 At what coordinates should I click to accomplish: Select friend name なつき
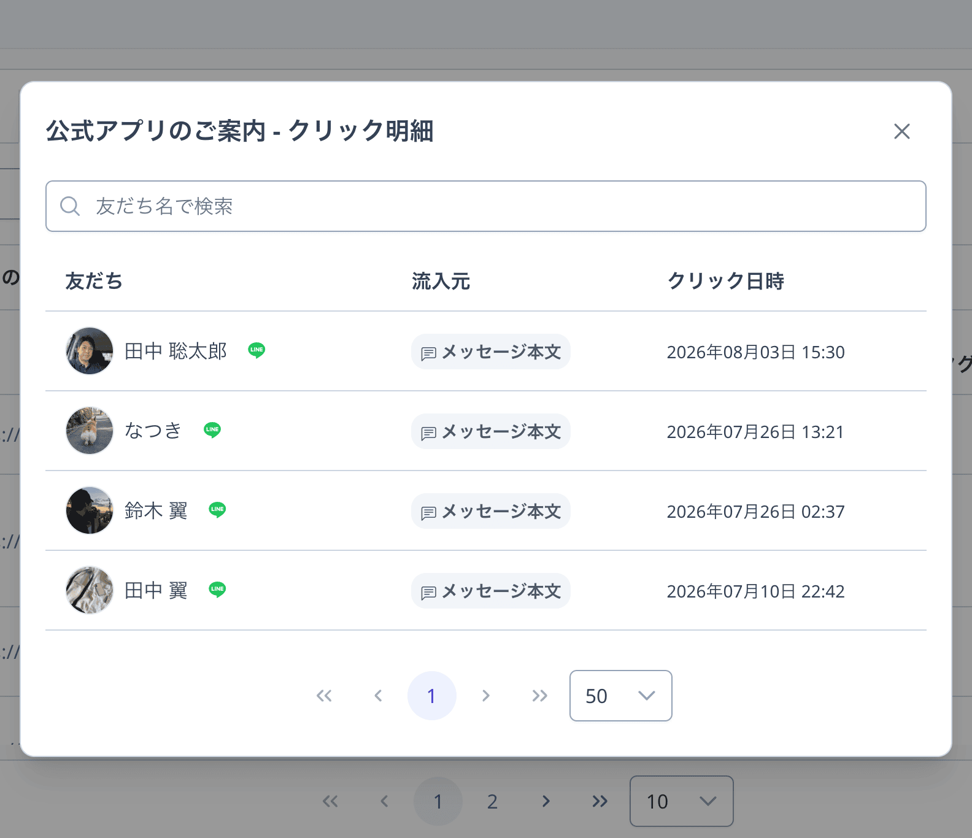153,431
